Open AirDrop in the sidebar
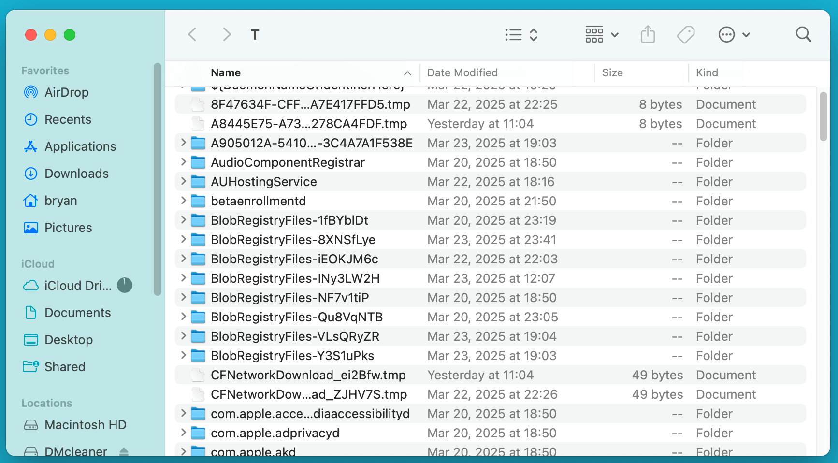Viewport: 838px width, 463px height. (x=66, y=92)
